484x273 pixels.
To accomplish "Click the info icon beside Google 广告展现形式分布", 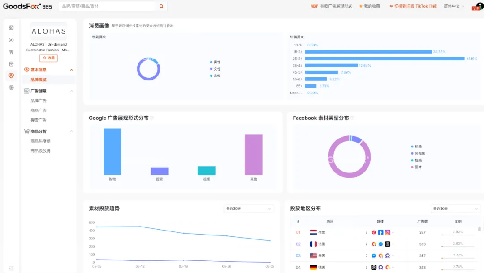I will pyautogui.click(x=152, y=118).
